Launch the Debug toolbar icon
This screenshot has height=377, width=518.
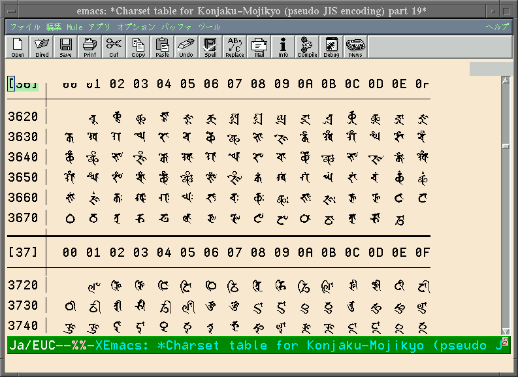[x=331, y=47]
